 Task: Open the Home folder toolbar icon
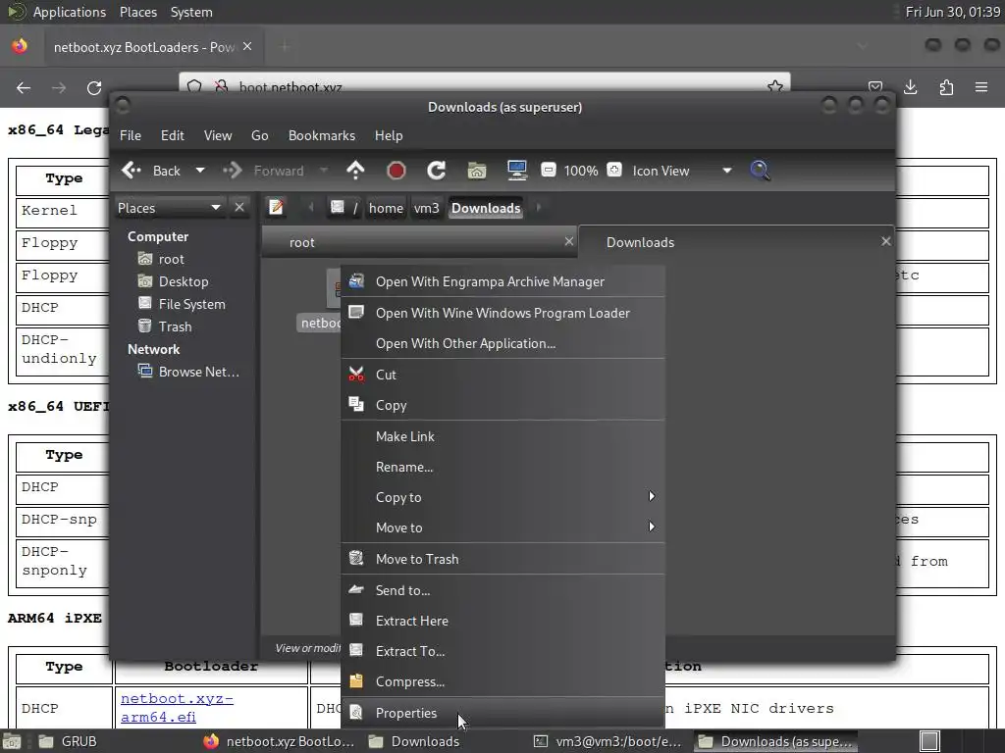[477, 171]
